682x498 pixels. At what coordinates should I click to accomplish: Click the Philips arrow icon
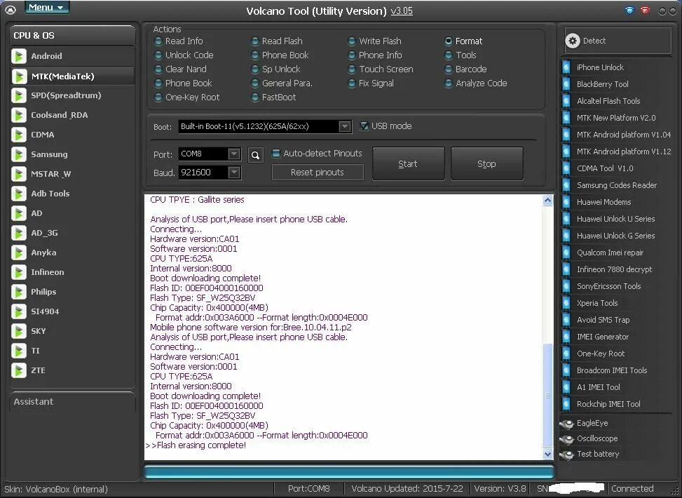pyautogui.click(x=19, y=292)
